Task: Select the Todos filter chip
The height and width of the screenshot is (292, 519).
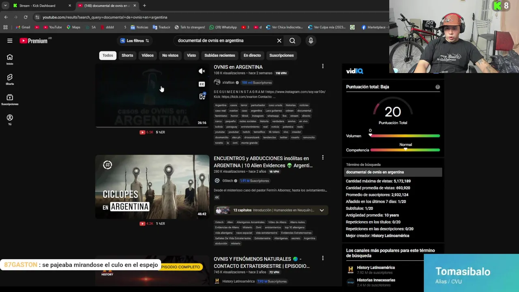Action: 108,55
